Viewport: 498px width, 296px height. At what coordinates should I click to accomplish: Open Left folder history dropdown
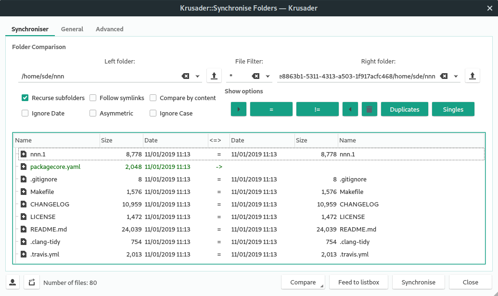(x=198, y=76)
